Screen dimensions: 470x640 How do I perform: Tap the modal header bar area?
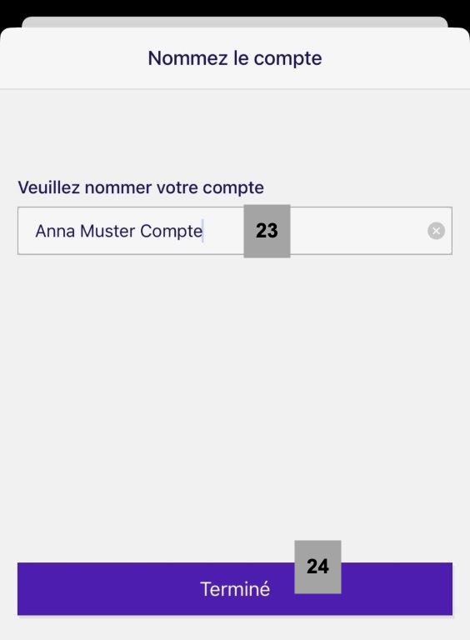[235, 58]
